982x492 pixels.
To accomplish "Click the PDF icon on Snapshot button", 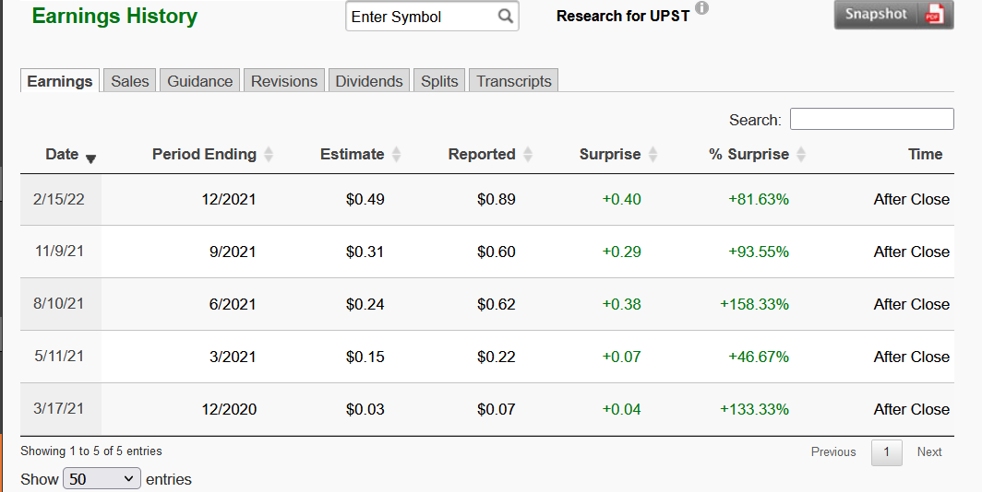I will (x=935, y=15).
